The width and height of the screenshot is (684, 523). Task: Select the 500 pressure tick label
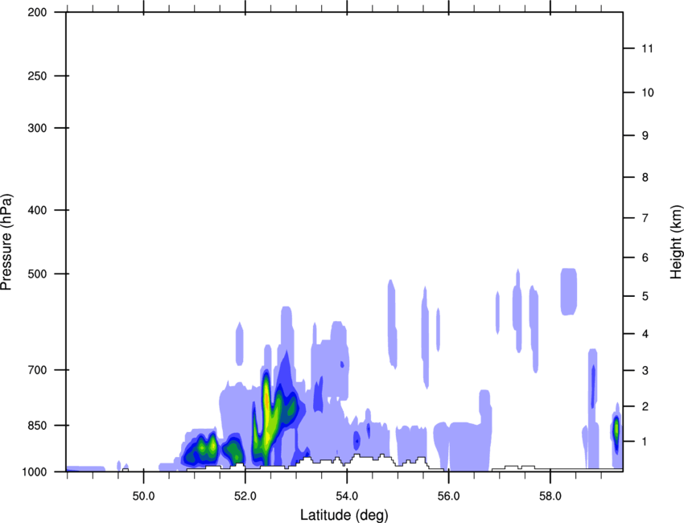[x=37, y=274]
